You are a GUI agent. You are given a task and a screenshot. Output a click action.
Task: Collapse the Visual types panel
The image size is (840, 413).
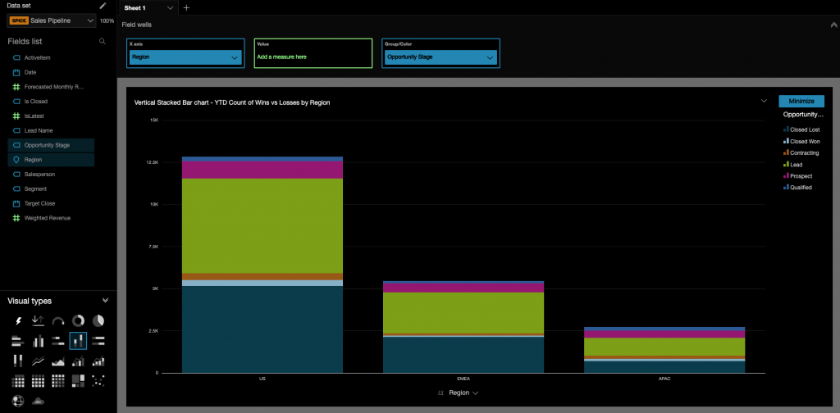tap(105, 301)
